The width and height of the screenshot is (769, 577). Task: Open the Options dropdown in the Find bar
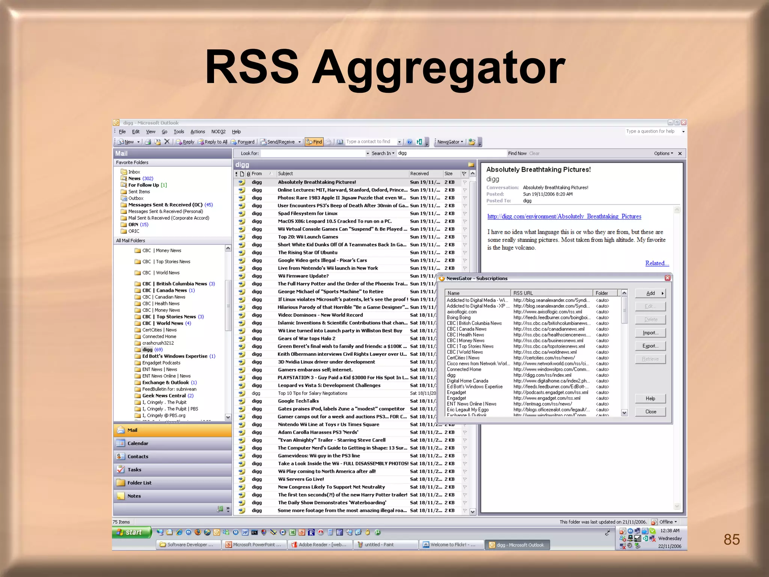663,153
